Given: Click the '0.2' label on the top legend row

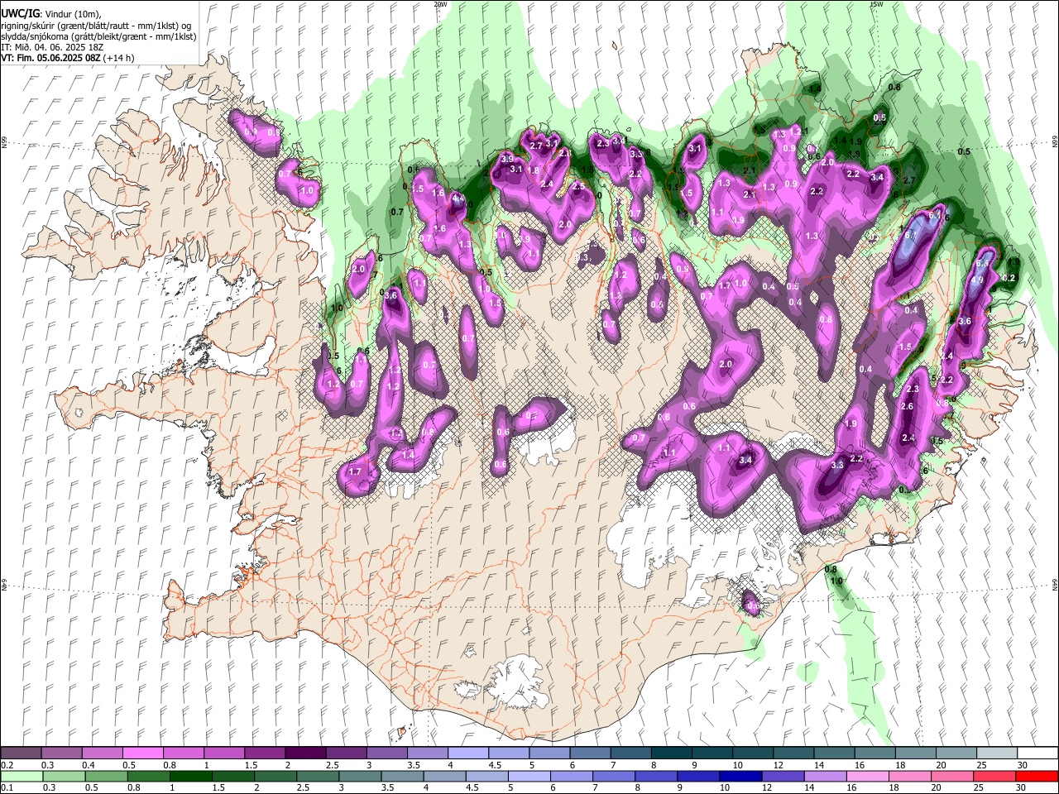Looking at the screenshot, I should coord(7,765).
